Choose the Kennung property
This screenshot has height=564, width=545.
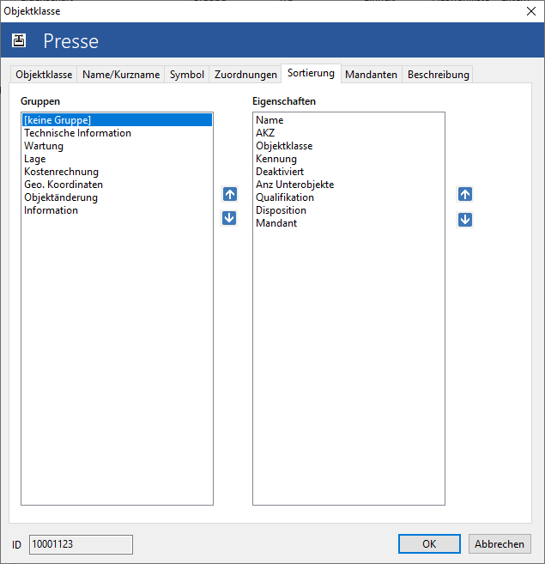[x=348, y=159]
